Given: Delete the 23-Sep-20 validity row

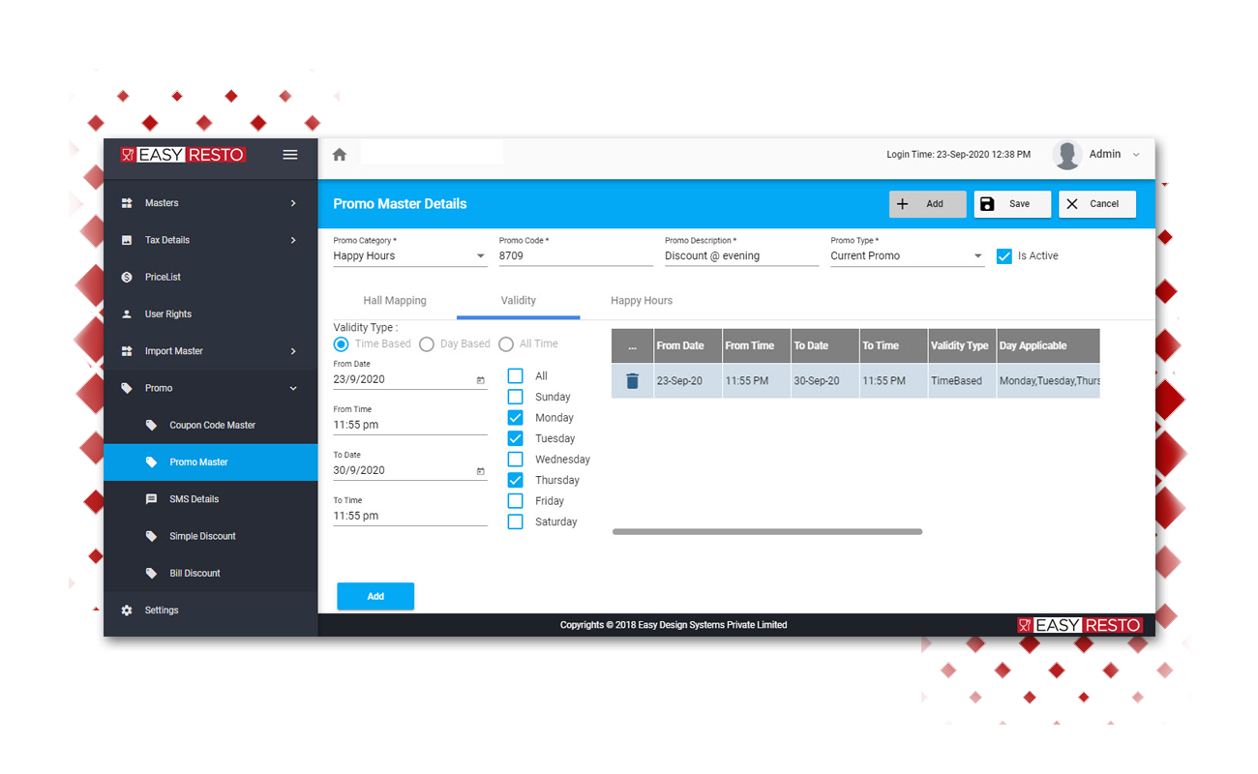Looking at the screenshot, I should (632, 381).
